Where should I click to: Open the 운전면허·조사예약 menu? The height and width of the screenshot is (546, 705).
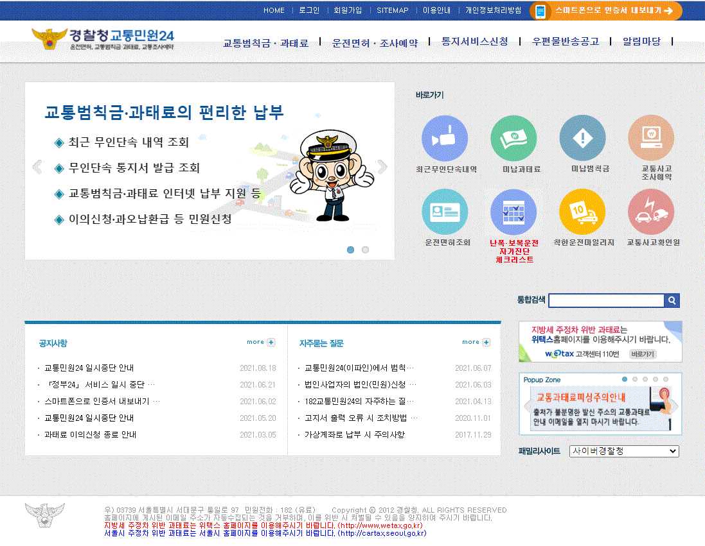point(375,43)
